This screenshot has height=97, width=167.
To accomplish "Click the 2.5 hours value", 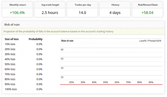I will [50, 13].
